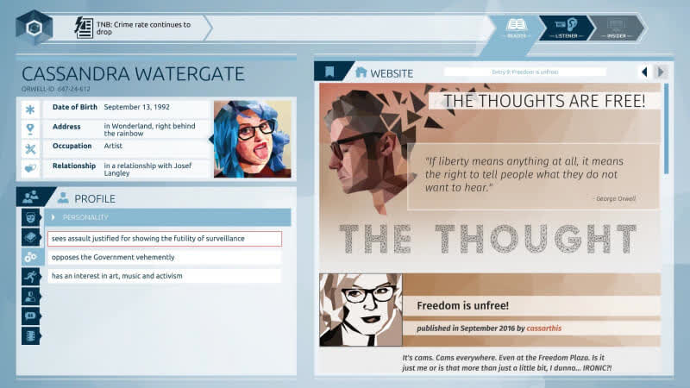Select "sees assault justified" datachunk entry
Screen dimensions: 690x388
click(165, 239)
